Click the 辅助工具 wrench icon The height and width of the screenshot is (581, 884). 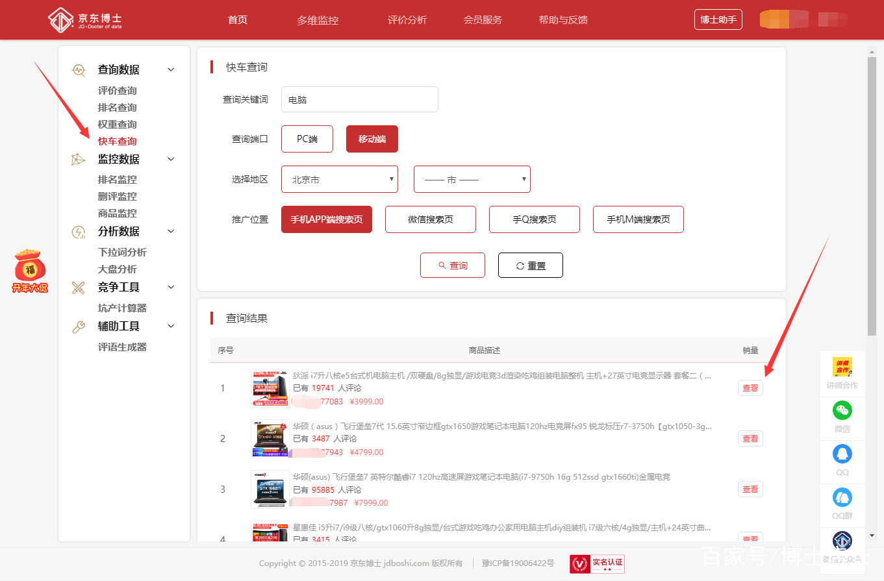(x=79, y=327)
